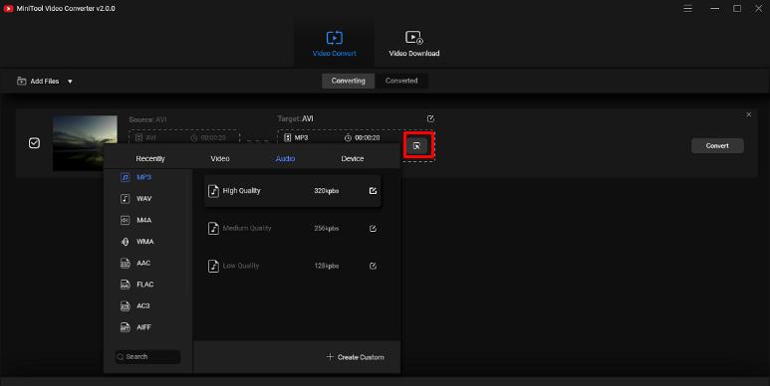Screen dimensions: 770x386
Task: Choose the AAC format
Action: point(135,264)
